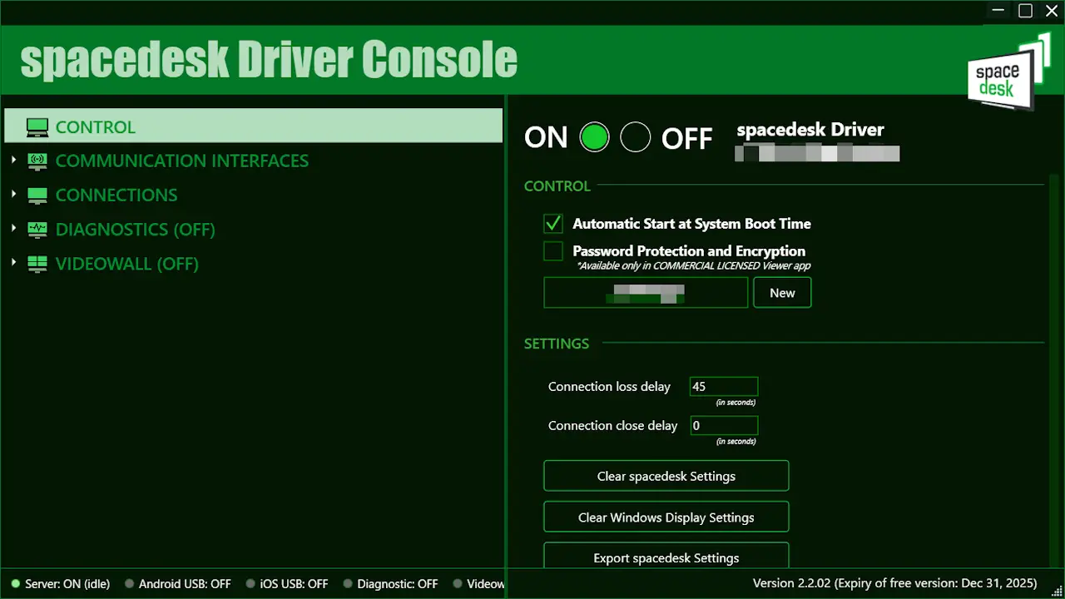Screen dimensions: 1065x599
Task: Click the iOS USB status indicator
Action: pyautogui.click(x=250, y=584)
